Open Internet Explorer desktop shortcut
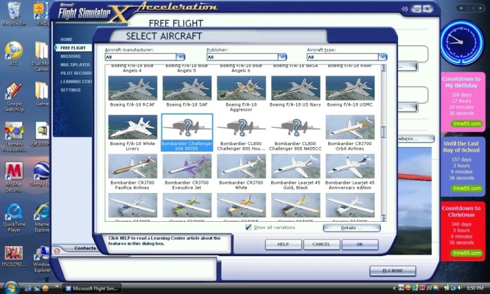 click(x=42, y=213)
